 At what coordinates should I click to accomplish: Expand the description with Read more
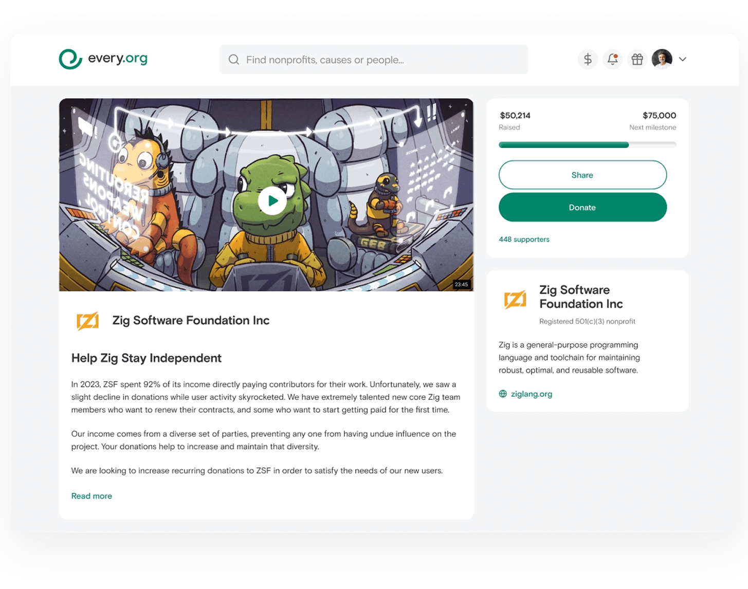point(92,496)
